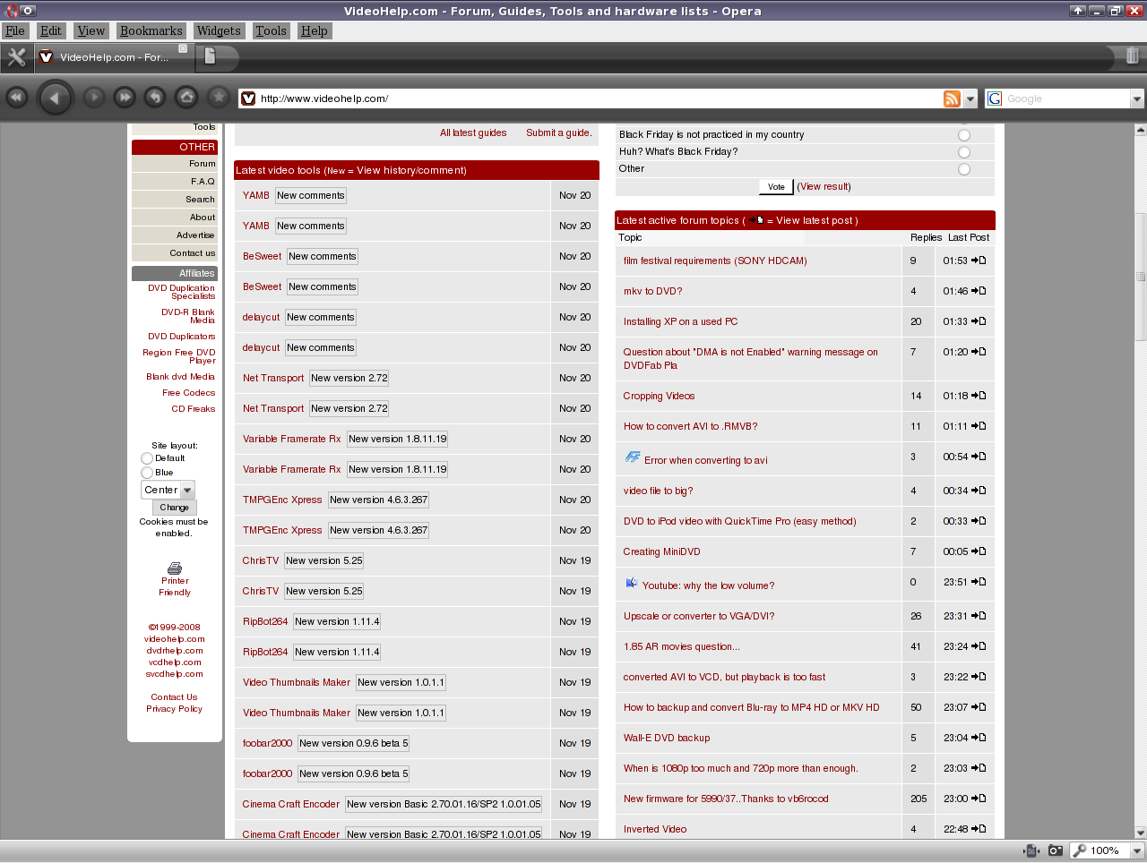Click the icon beside 'Error when converting to avi'
The image size is (1147, 863).
(x=633, y=457)
